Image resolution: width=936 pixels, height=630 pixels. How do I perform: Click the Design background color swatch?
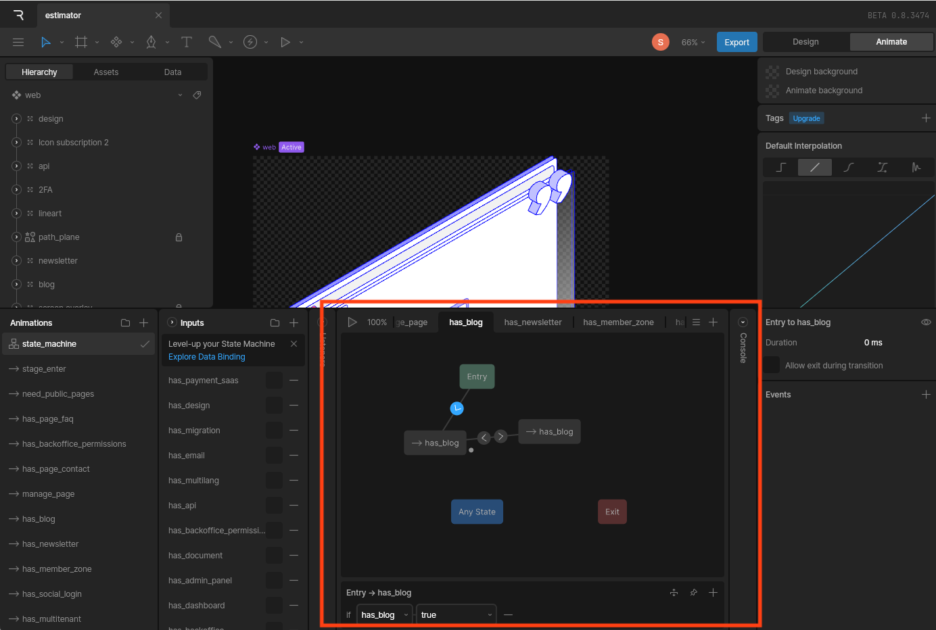pyautogui.click(x=772, y=72)
